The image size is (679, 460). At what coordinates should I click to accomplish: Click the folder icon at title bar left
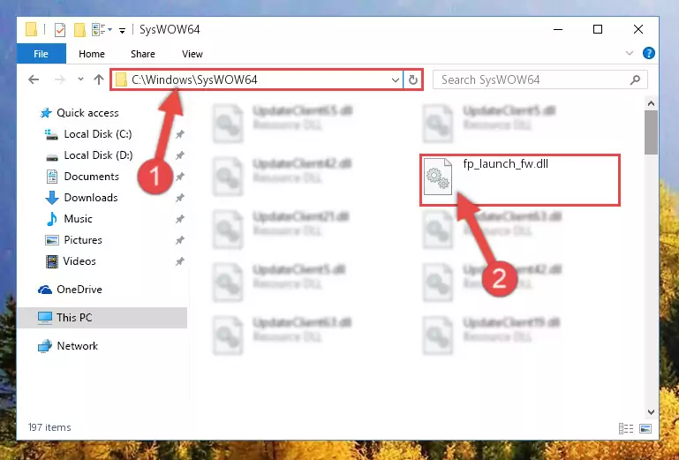(x=31, y=29)
